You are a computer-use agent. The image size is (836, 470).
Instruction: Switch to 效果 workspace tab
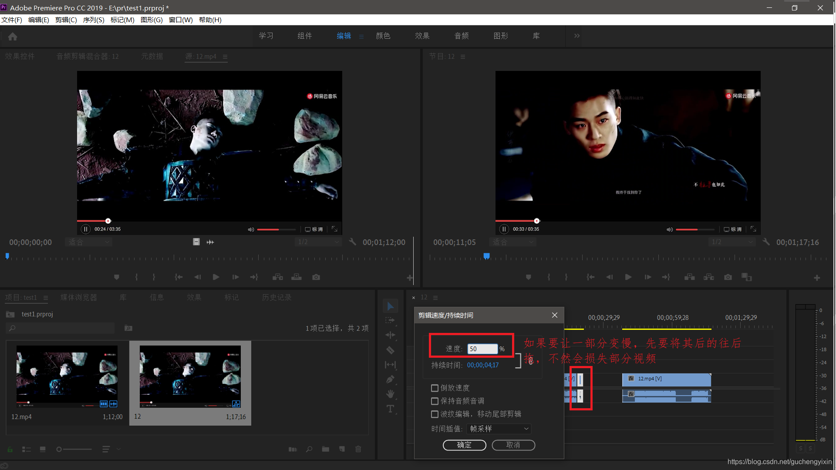click(x=422, y=36)
